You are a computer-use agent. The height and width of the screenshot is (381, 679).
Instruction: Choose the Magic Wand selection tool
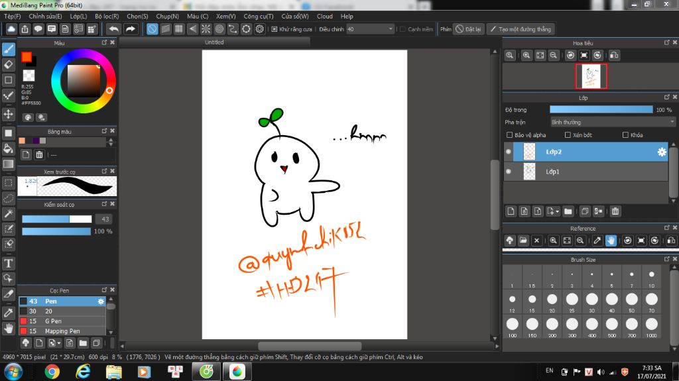click(x=9, y=213)
